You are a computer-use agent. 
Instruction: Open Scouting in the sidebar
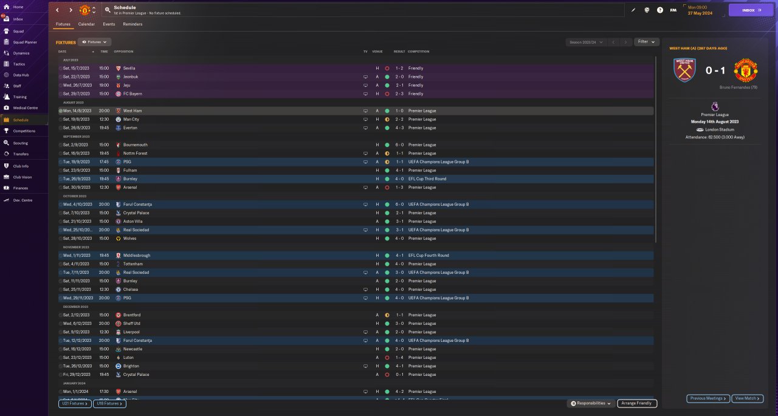pos(24,143)
